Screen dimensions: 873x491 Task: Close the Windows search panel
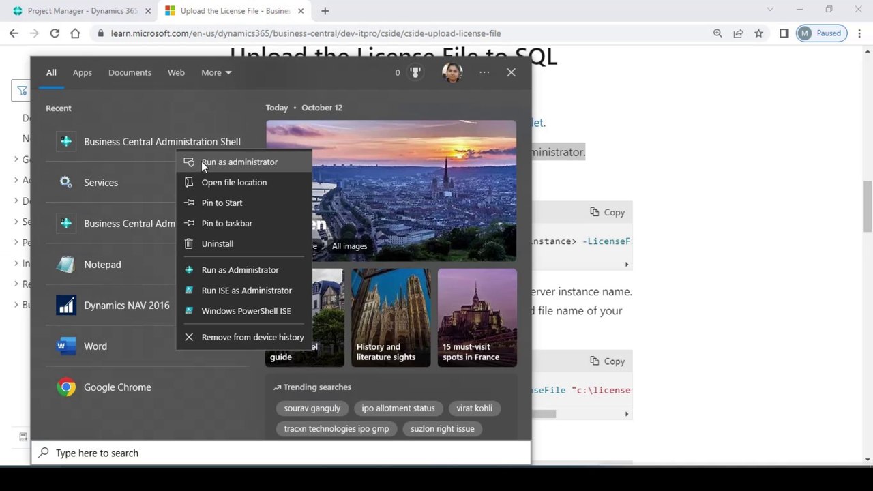point(511,72)
